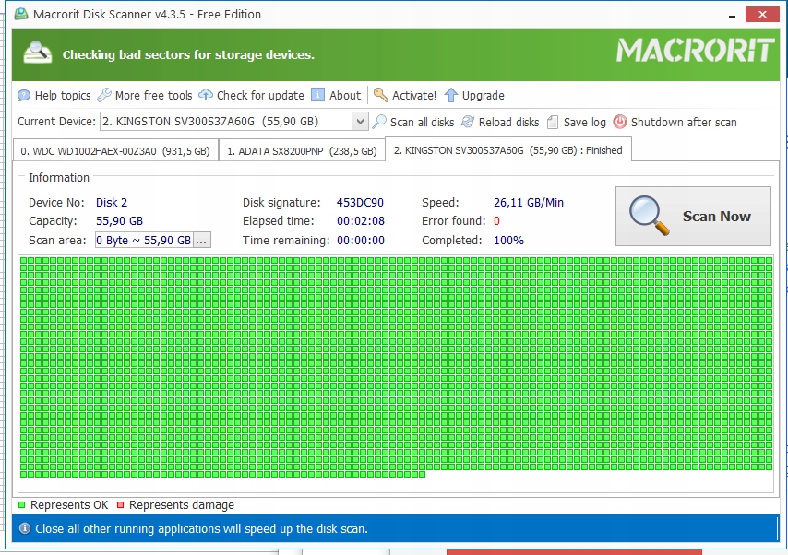Expand the Current Device dropdown arrow
788x555 pixels.
point(360,122)
